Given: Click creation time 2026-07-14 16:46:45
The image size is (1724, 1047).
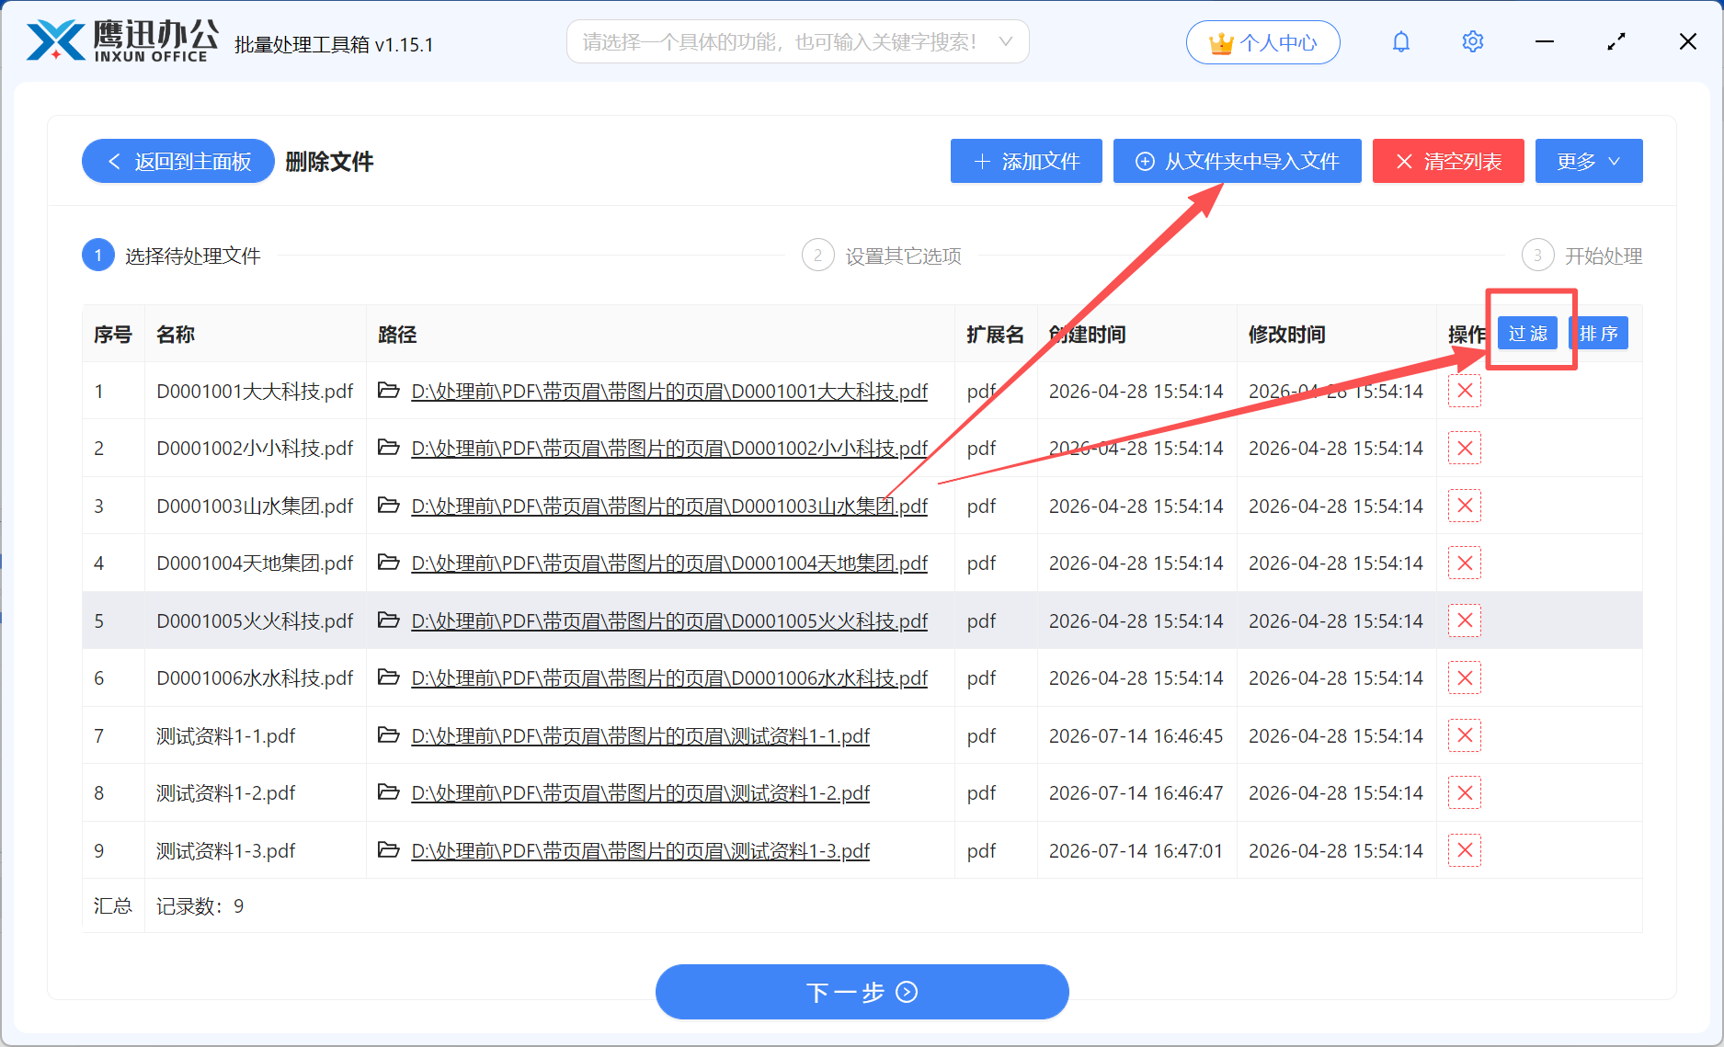Looking at the screenshot, I should point(1136,736).
